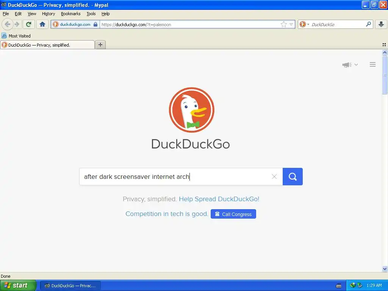Image resolution: width=388 pixels, height=291 pixels.
Task: Click the DuckDuckGo duck logo
Action: coord(191,110)
